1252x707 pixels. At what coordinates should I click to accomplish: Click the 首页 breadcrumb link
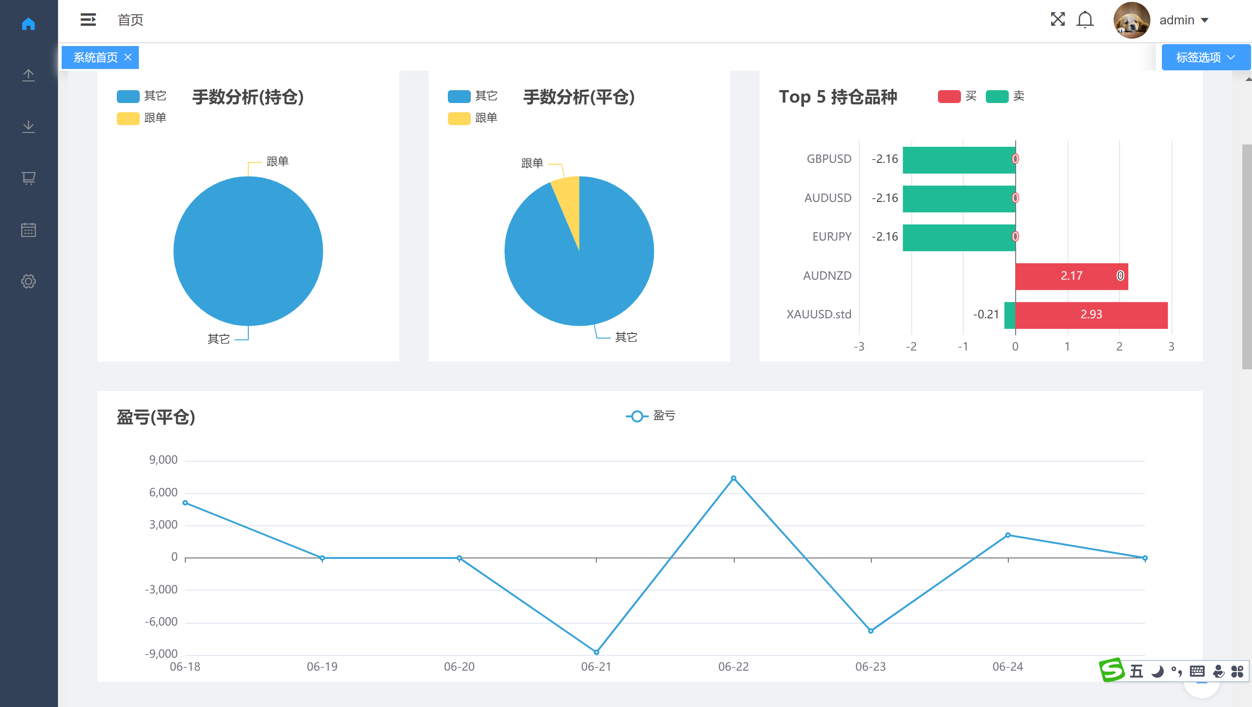(x=130, y=20)
